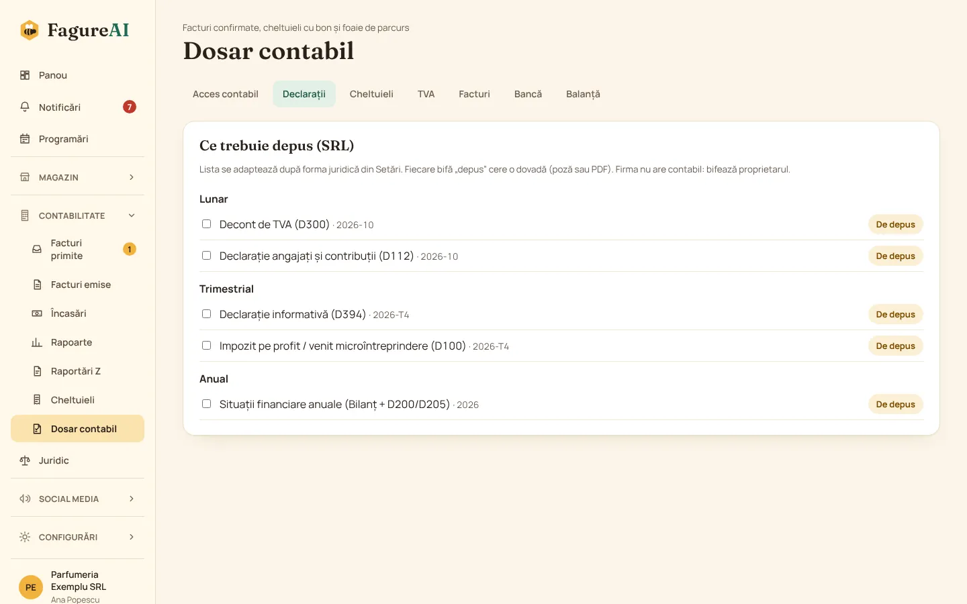Click the FagureAI bee logo icon

point(30,30)
